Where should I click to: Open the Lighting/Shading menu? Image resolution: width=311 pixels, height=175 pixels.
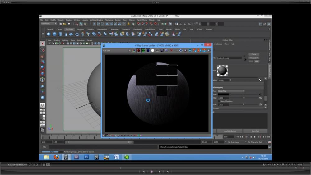(x=96, y=20)
